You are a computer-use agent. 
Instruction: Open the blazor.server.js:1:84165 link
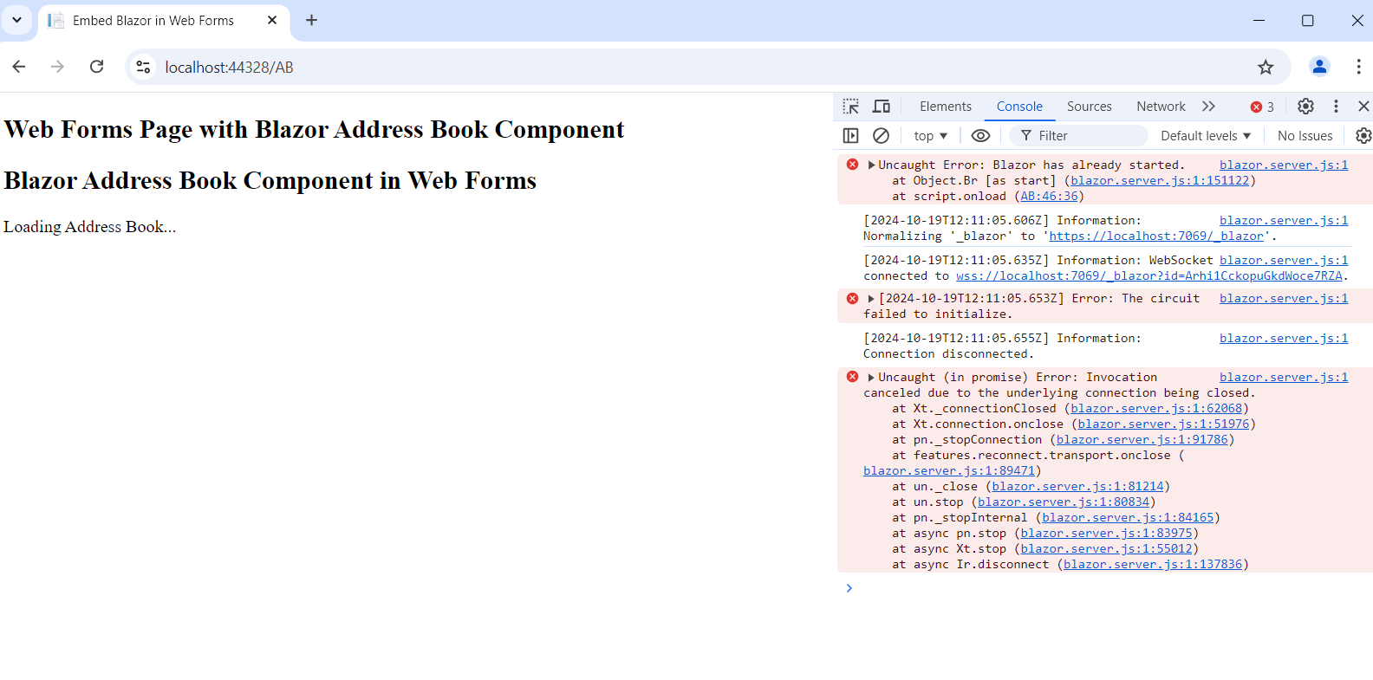point(1128,518)
